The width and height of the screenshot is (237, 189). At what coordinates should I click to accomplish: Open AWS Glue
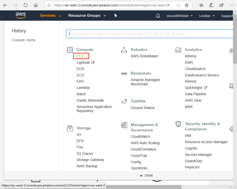pyautogui.click(x=193, y=100)
